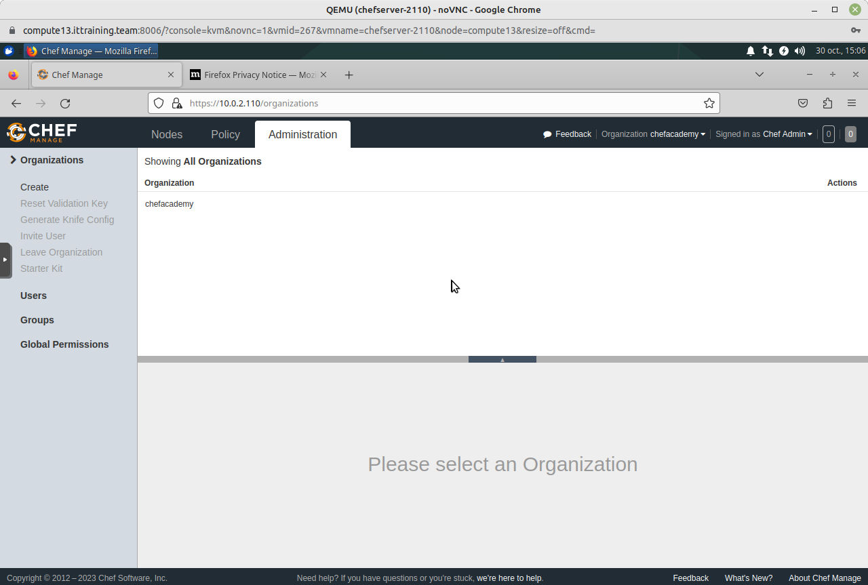Image resolution: width=868 pixels, height=585 pixels.
Task: Open the Firefox hamburger menu
Action: (852, 103)
